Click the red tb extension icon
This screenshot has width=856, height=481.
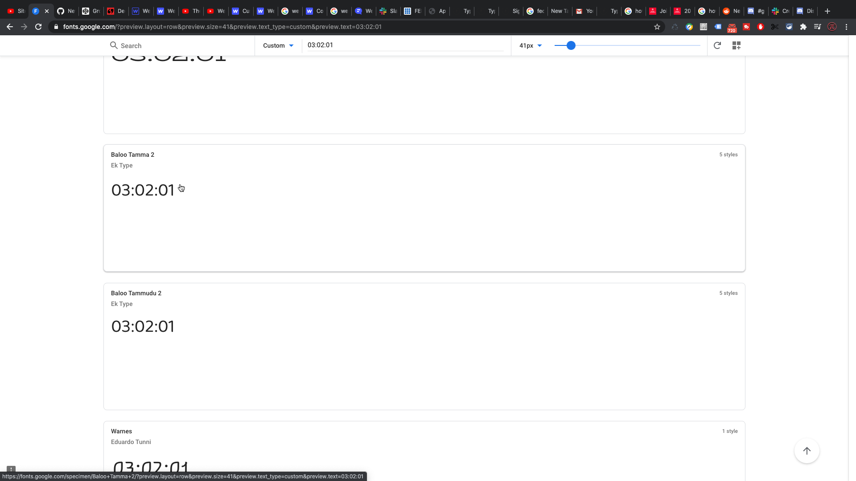pos(746,27)
